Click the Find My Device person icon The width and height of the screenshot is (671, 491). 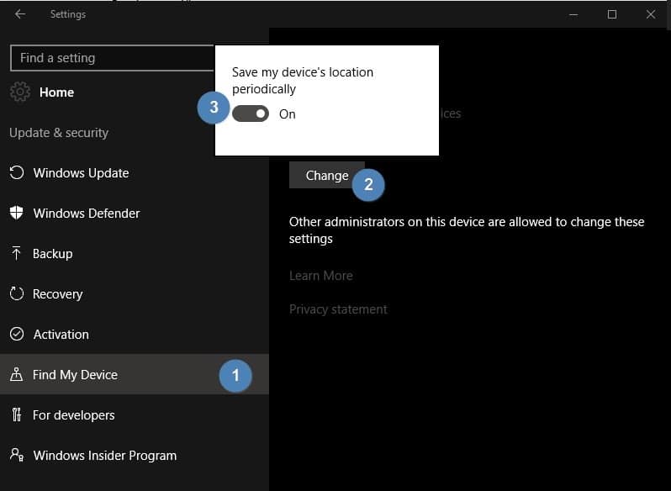point(16,374)
